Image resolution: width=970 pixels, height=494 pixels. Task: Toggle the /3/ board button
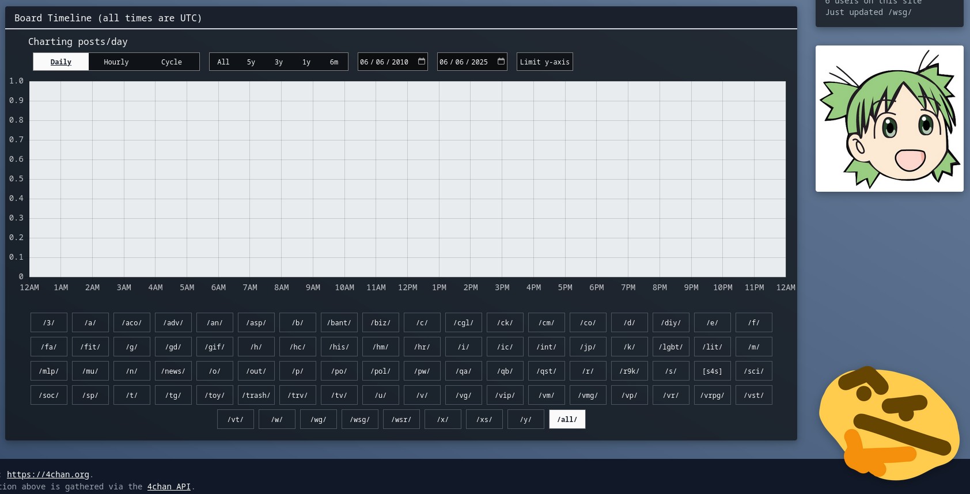click(x=49, y=322)
